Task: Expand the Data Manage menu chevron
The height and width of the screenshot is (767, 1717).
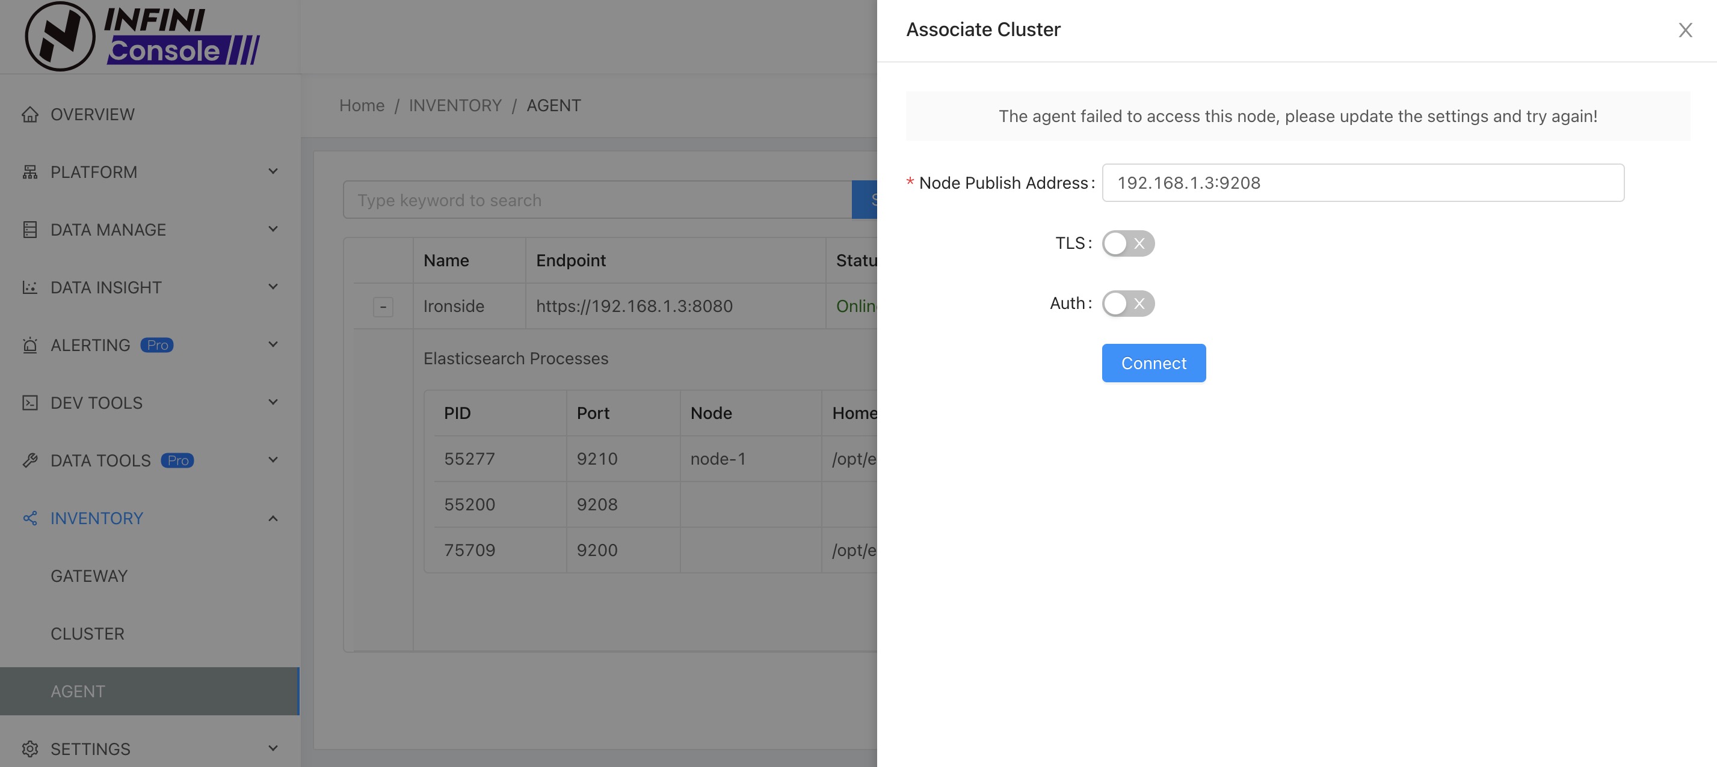Action: pyautogui.click(x=273, y=230)
